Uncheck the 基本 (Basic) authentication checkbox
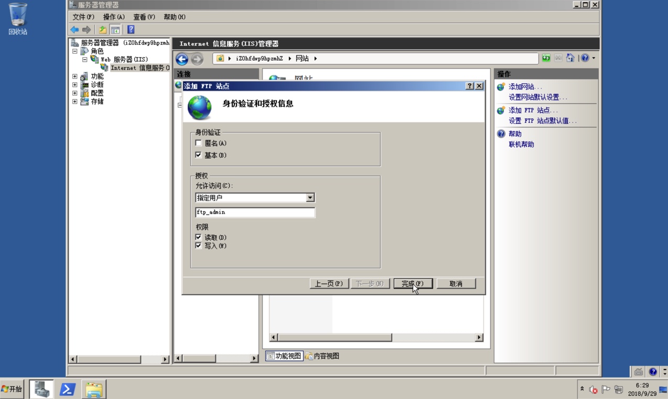The height and width of the screenshot is (399, 668). click(x=198, y=155)
